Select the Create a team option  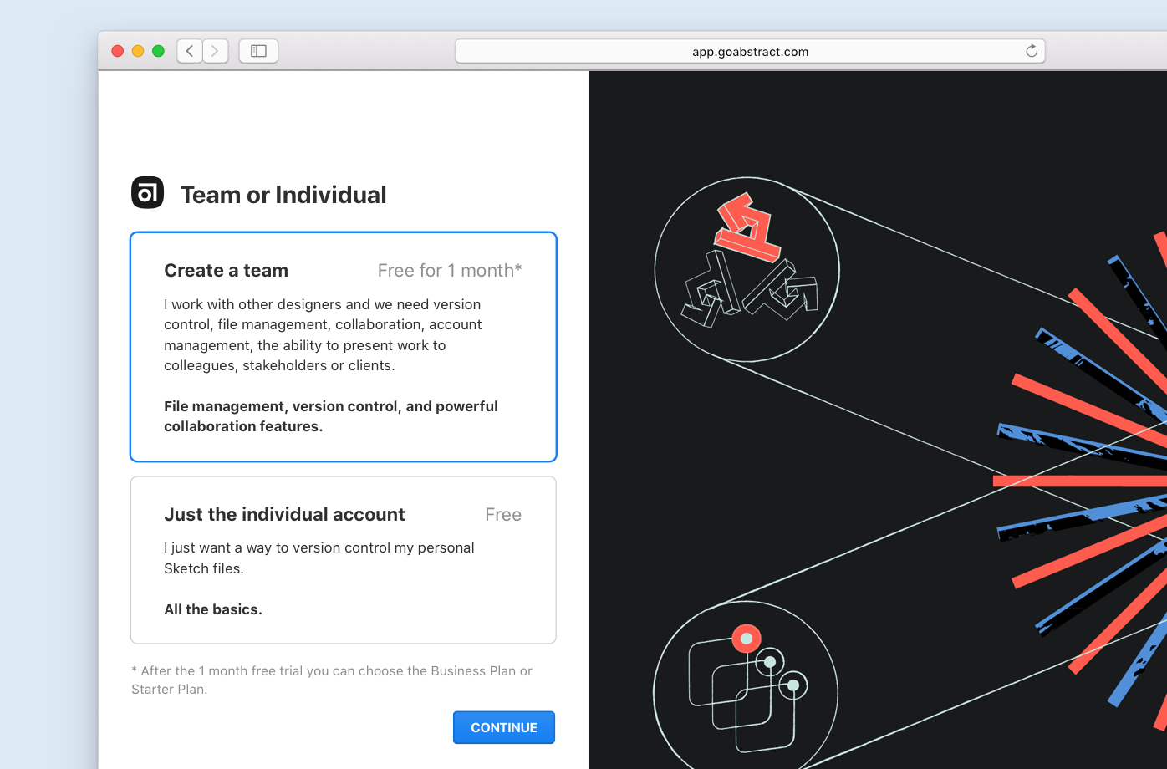tap(344, 347)
